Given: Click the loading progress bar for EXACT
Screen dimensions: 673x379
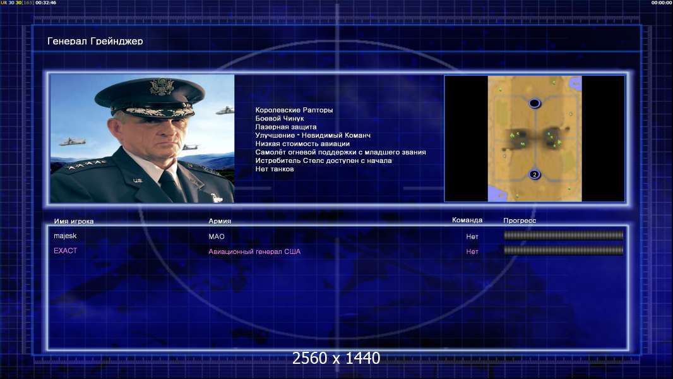Looking at the screenshot, I should (564, 250).
